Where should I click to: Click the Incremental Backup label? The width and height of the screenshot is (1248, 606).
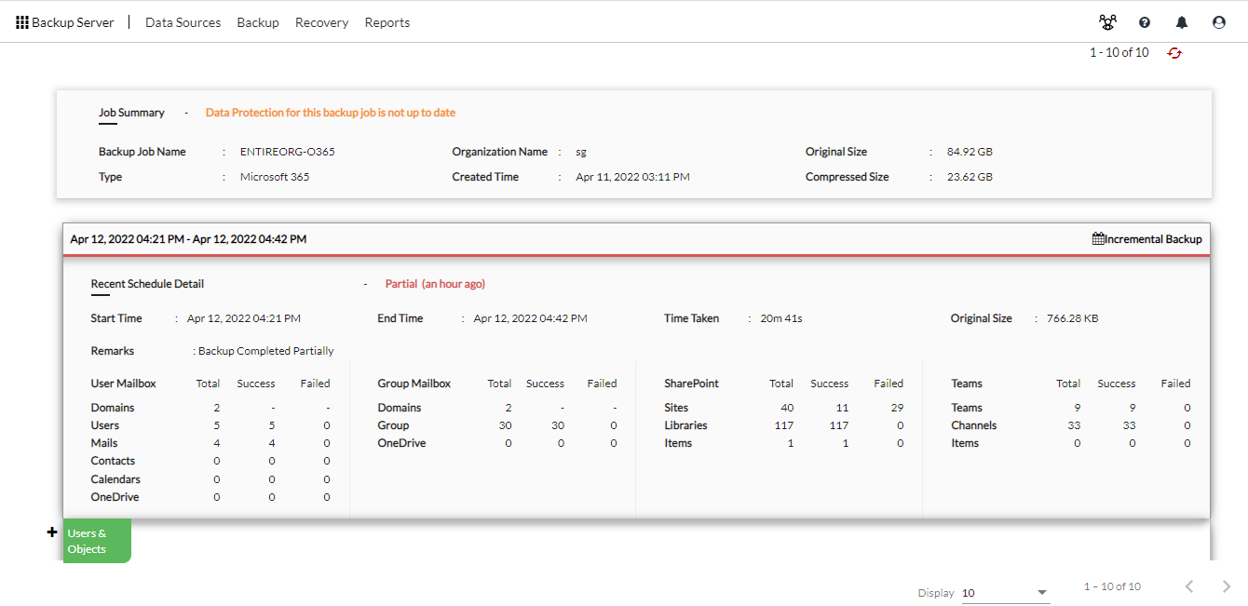1153,239
